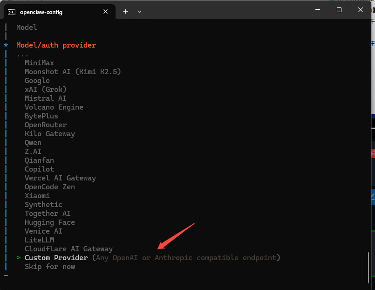
Task: Click the Mistral AI option
Action: click(x=46, y=98)
